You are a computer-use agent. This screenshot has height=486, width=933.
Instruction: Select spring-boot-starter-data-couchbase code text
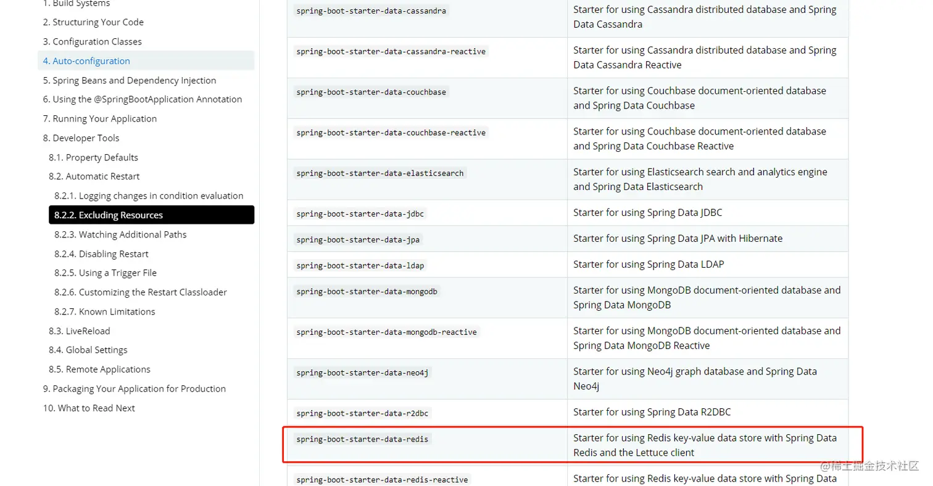371,92
